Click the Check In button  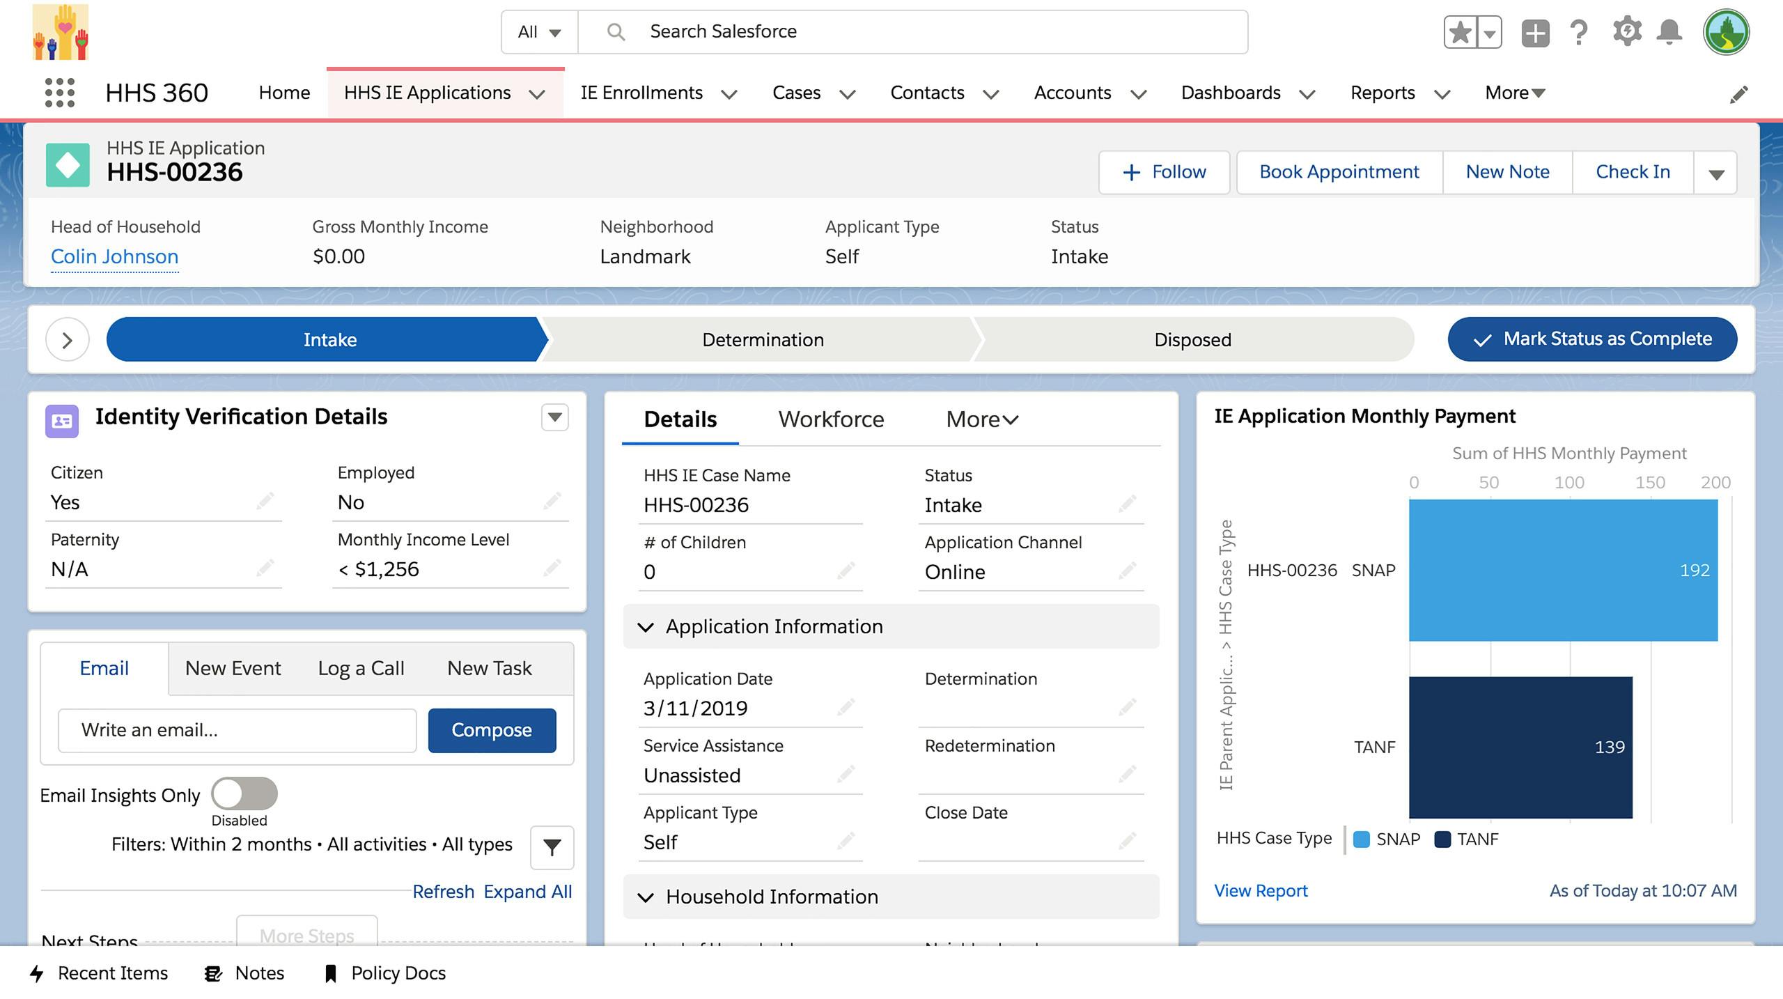pos(1633,172)
